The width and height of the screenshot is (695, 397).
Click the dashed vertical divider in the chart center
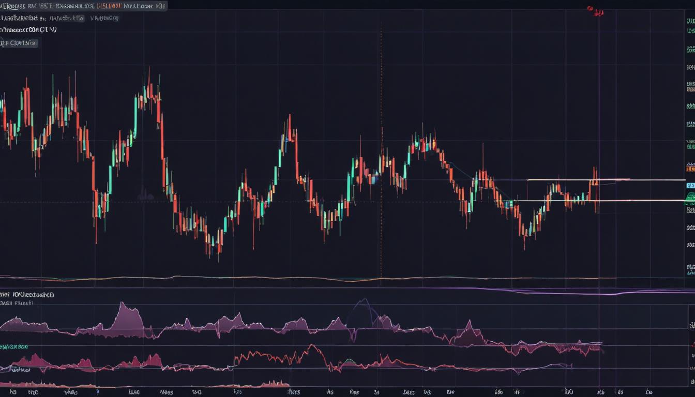click(x=381, y=155)
